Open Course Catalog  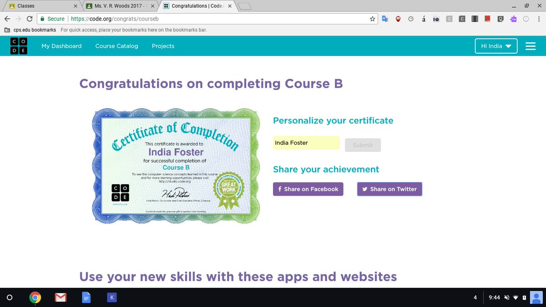[x=116, y=46]
